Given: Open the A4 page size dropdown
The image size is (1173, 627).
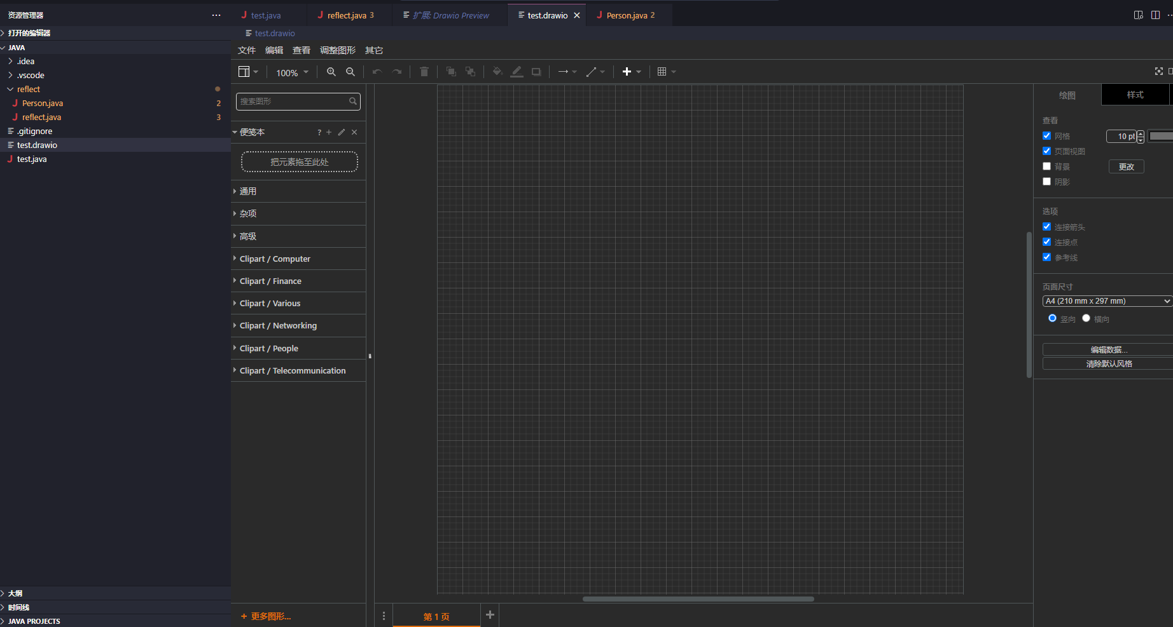Looking at the screenshot, I should coord(1107,301).
